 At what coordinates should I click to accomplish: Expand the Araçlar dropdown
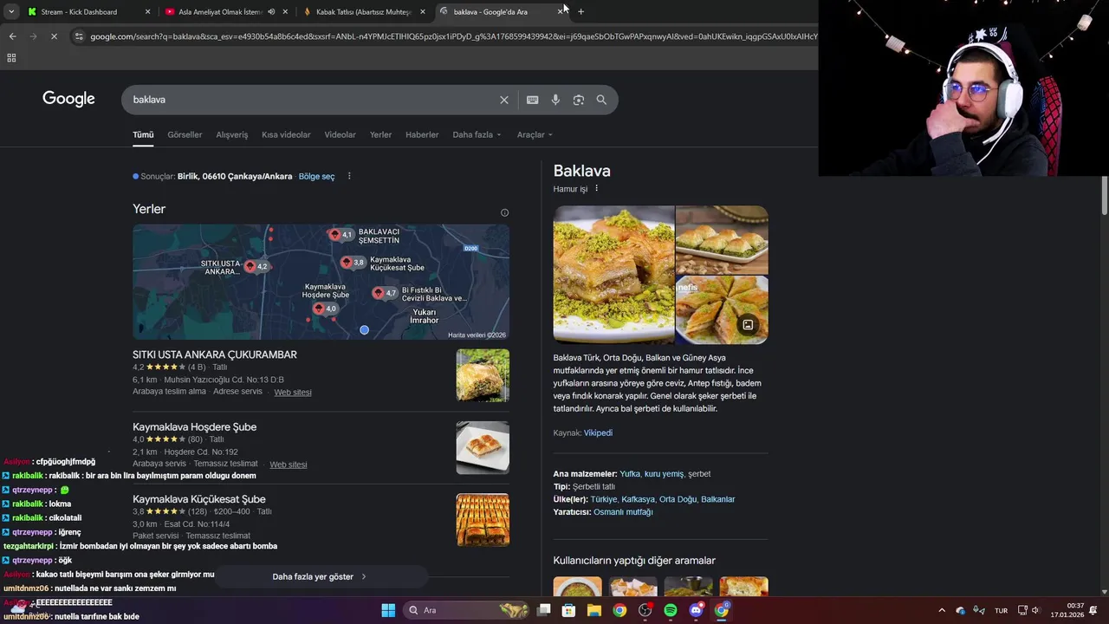(535, 134)
